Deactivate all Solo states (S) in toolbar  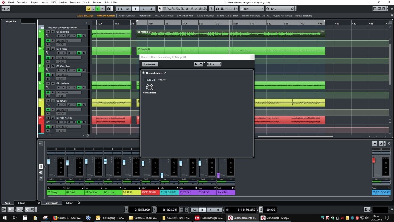click(93, 9)
